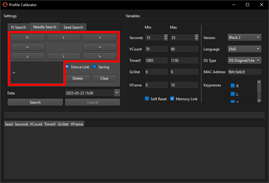Clear the entered needle sequence
The image size is (269, 183).
[x=104, y=78]
